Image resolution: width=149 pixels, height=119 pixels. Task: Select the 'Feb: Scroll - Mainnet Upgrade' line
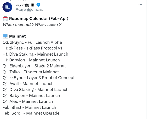[x=31, y=113]
